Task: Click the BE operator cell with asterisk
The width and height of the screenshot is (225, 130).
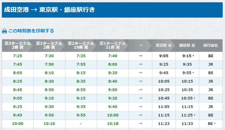Action: click(211, 123)
